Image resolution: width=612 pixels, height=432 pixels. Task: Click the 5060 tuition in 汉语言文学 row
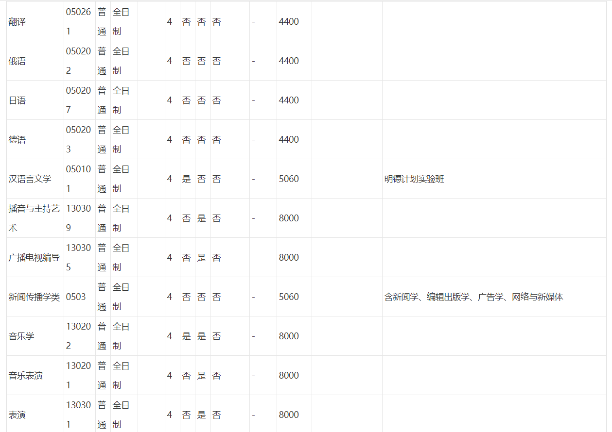pos(289,179)
